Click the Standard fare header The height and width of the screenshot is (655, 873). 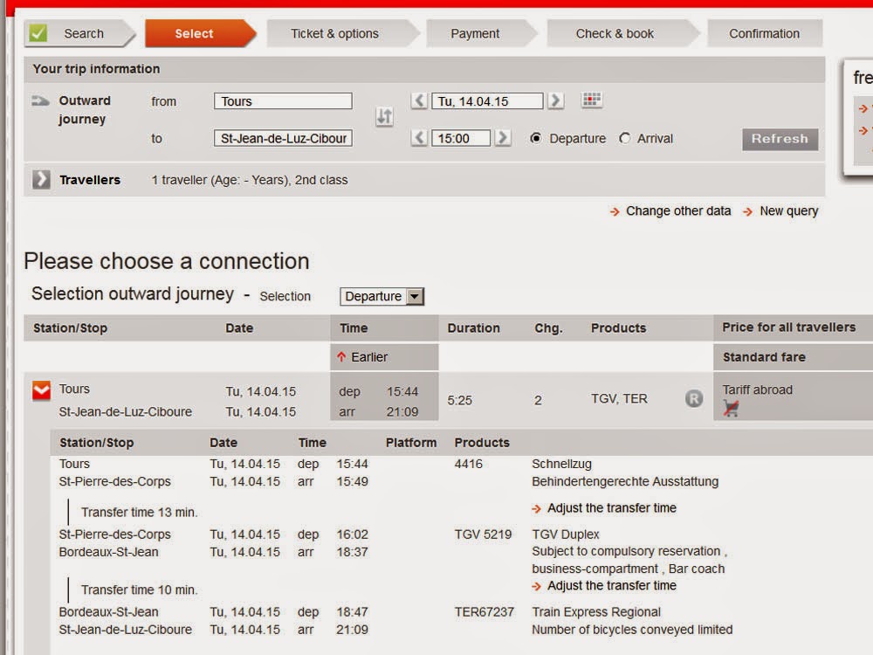(x=764, y=357)
